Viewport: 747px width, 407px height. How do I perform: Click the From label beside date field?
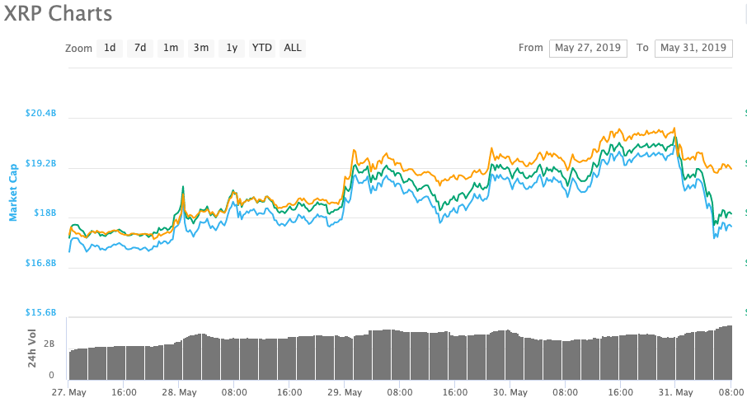point(531,48)
